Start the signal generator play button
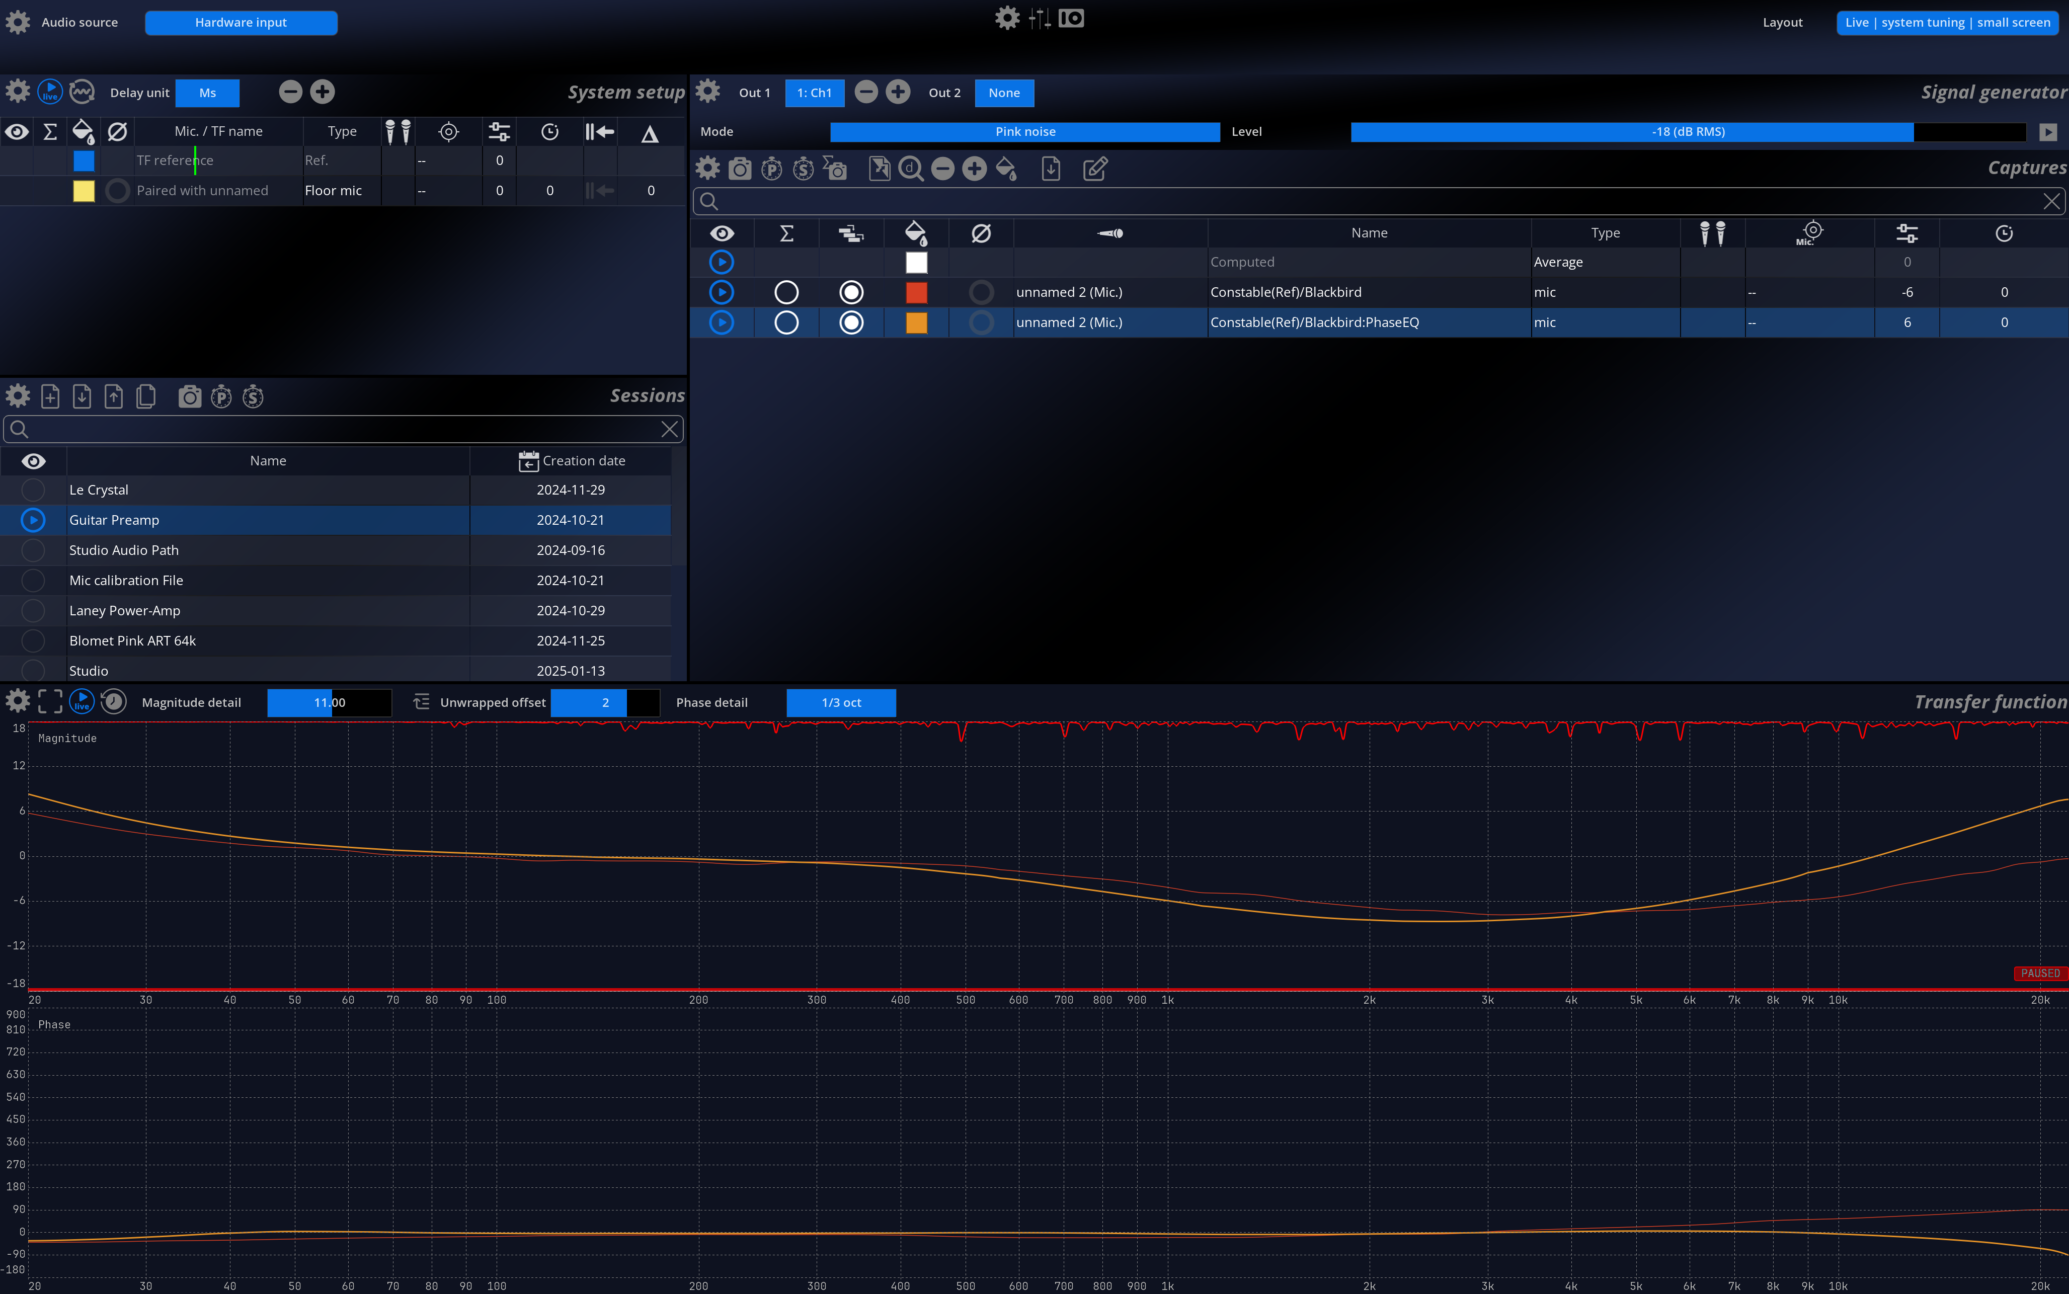 point(2047,132)
